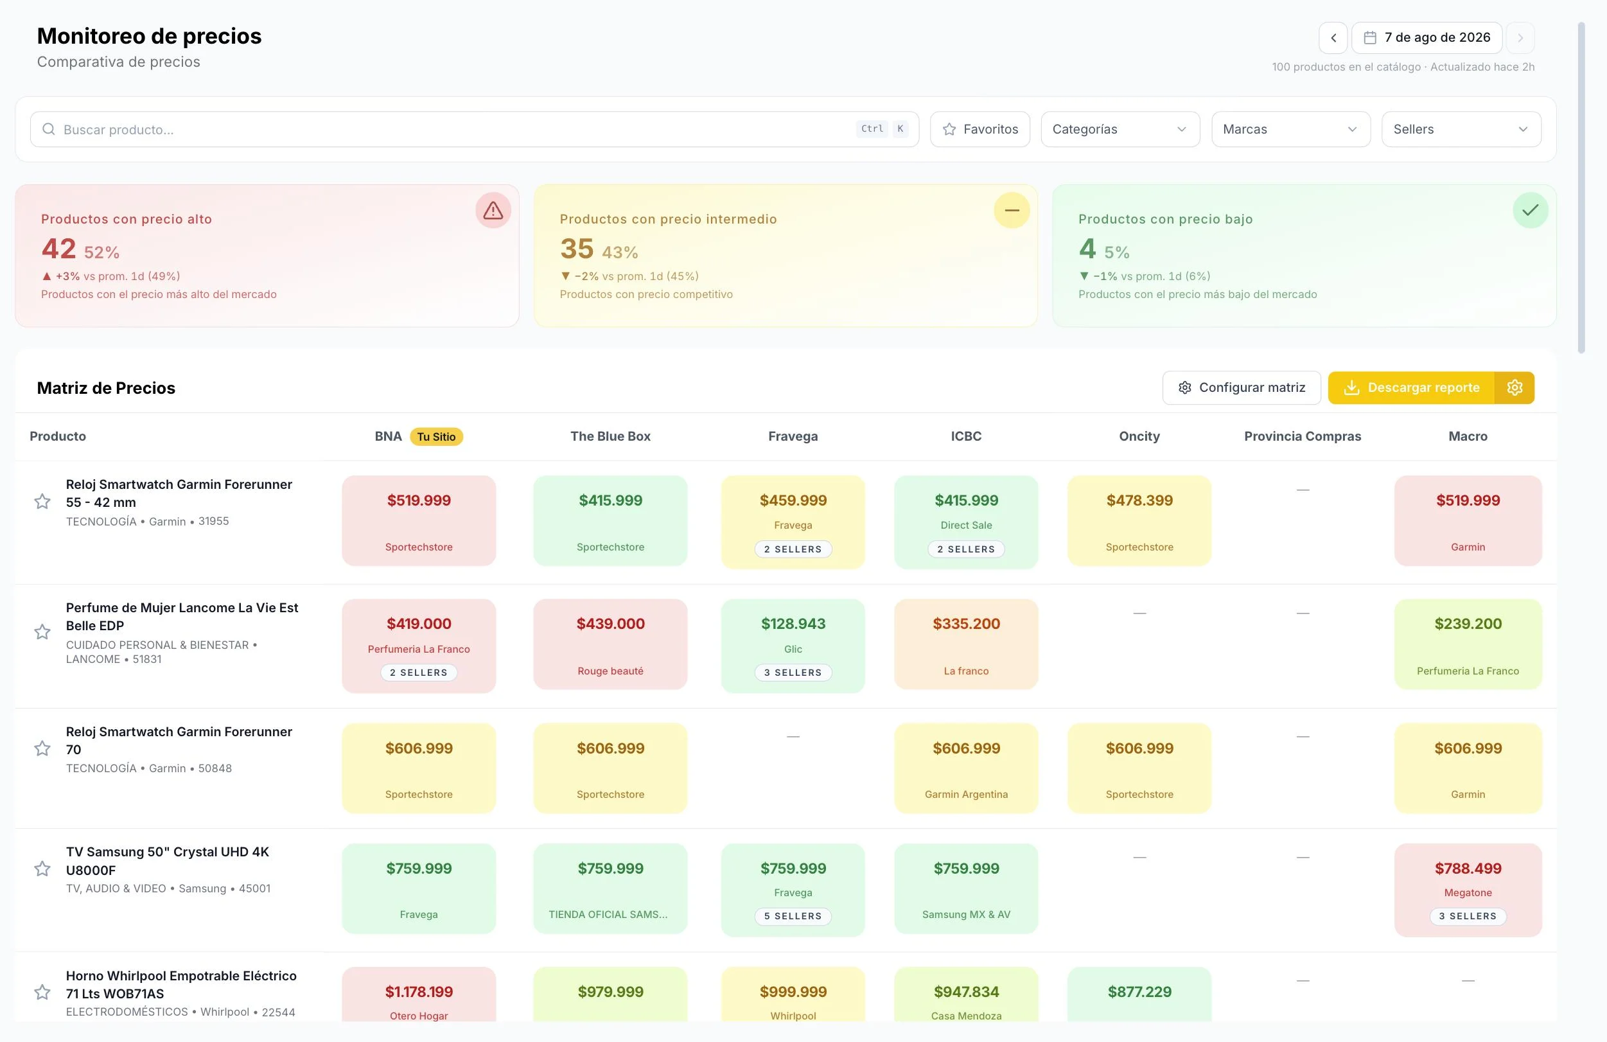Select Macro price $239.200 Perfumeria La Franco
Image resolution: width=1607 pixels, height=1042 pixels.
[x=1468, y=644]
